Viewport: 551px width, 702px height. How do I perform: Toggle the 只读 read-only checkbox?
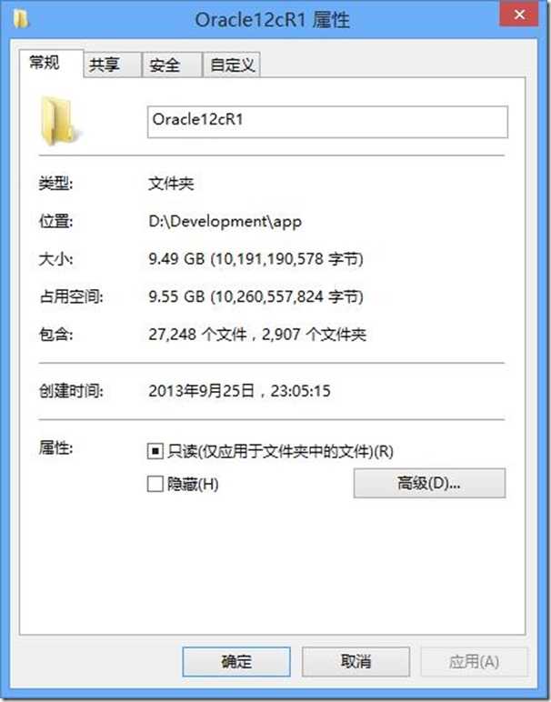(x=155, y=451)
